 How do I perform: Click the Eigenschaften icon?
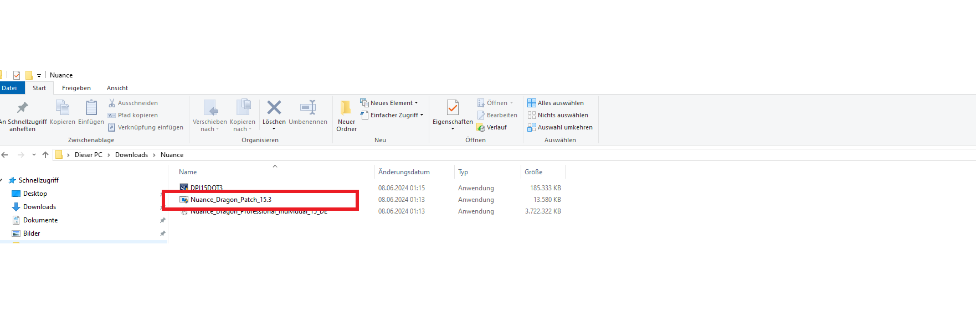453,108
